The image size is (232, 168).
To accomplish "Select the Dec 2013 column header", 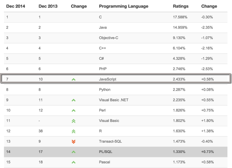I will click(48, 6).
